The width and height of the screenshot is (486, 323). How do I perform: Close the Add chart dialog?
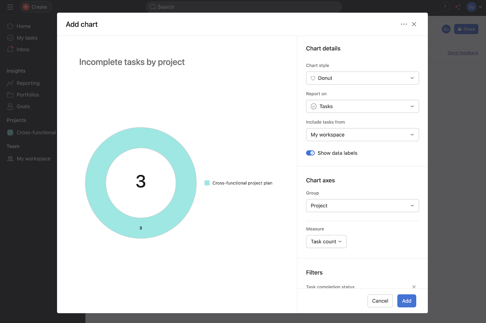[414, 24]
